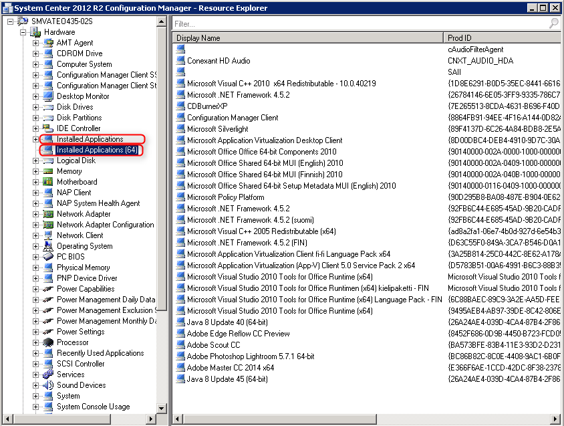Select the System tree item
564x426 pixels.
point(68,396)
